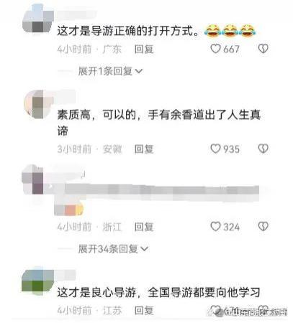Open comment text 这才是良心导游
293x323 pixels.
click(97, 292)
